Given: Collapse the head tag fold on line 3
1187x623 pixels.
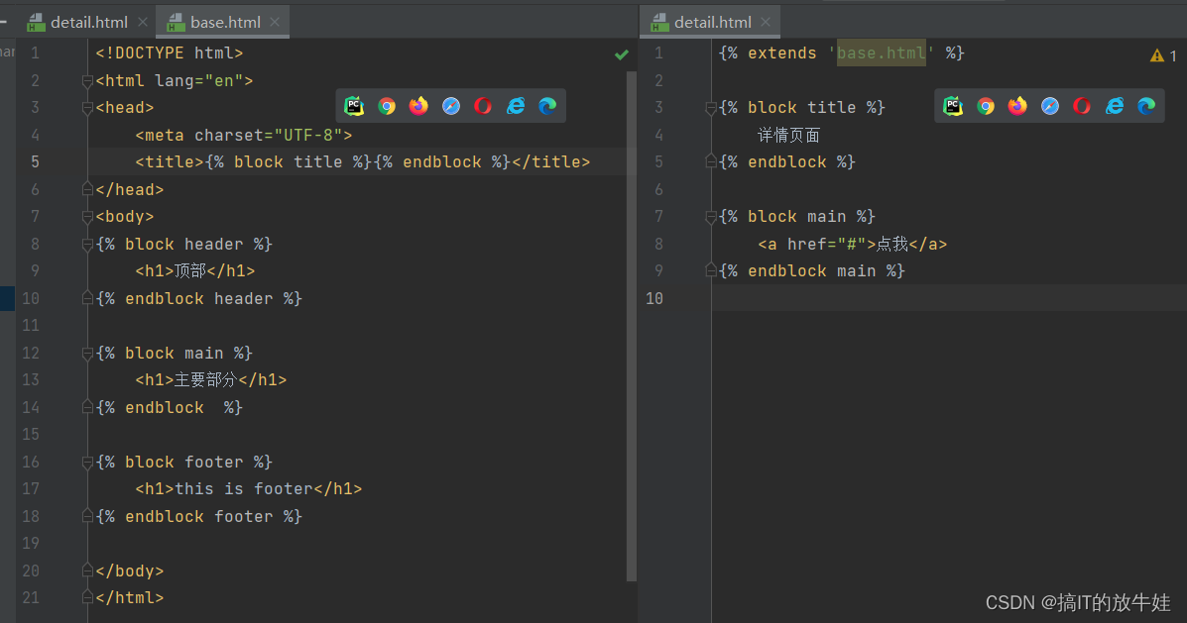Looking at the screenshot, I should [87, 108].
